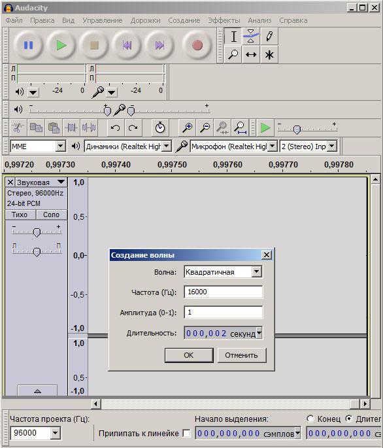Image resolution: width=383 pixels, height=448 pixels.
Task: Open the Правка menu
Action: [42, 20]
